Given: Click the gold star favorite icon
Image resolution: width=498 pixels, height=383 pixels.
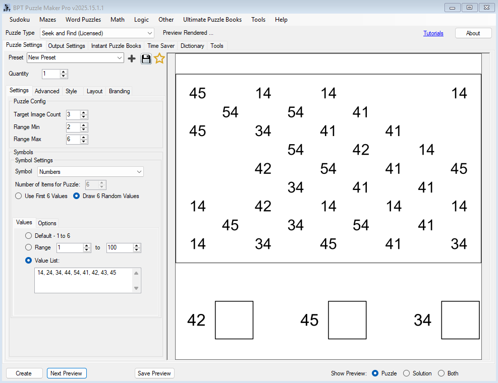Looking at the screenshot, I should [x=159, y=58].
